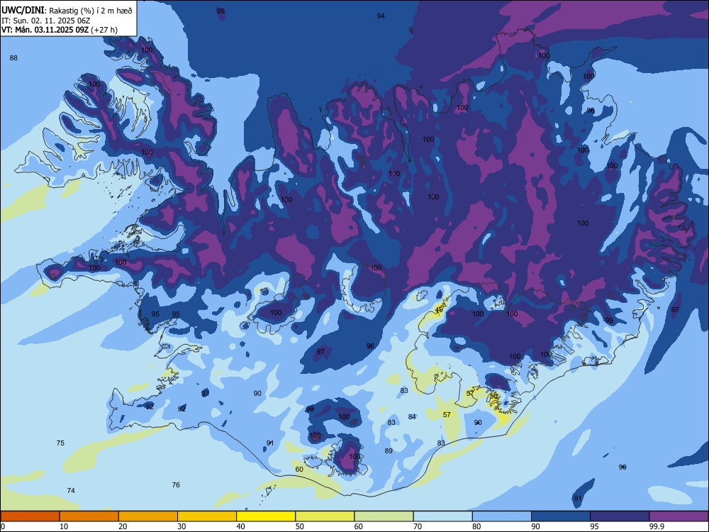Click the 70–80 lightest blue legend swatch
Image resolution: width=709 pixels, height=532 pixels.
[442, 516]
